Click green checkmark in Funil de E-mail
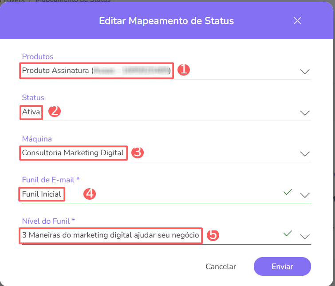This screenshot has width=335, height=286. coord(288,192)
